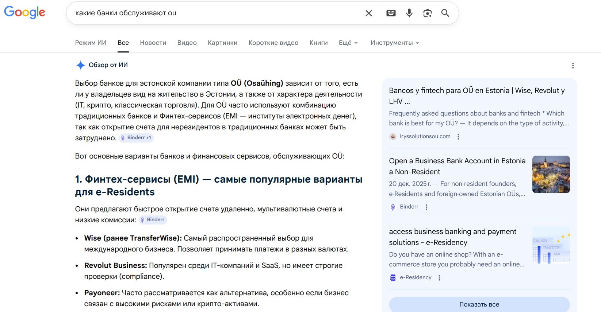Select the Все tab
601x312 pixels.
pos(123,43)
